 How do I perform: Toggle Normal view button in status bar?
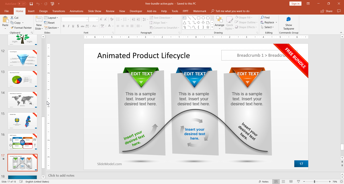(276, 182)
